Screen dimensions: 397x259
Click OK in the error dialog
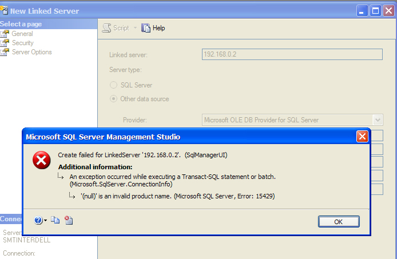(339, 222)
